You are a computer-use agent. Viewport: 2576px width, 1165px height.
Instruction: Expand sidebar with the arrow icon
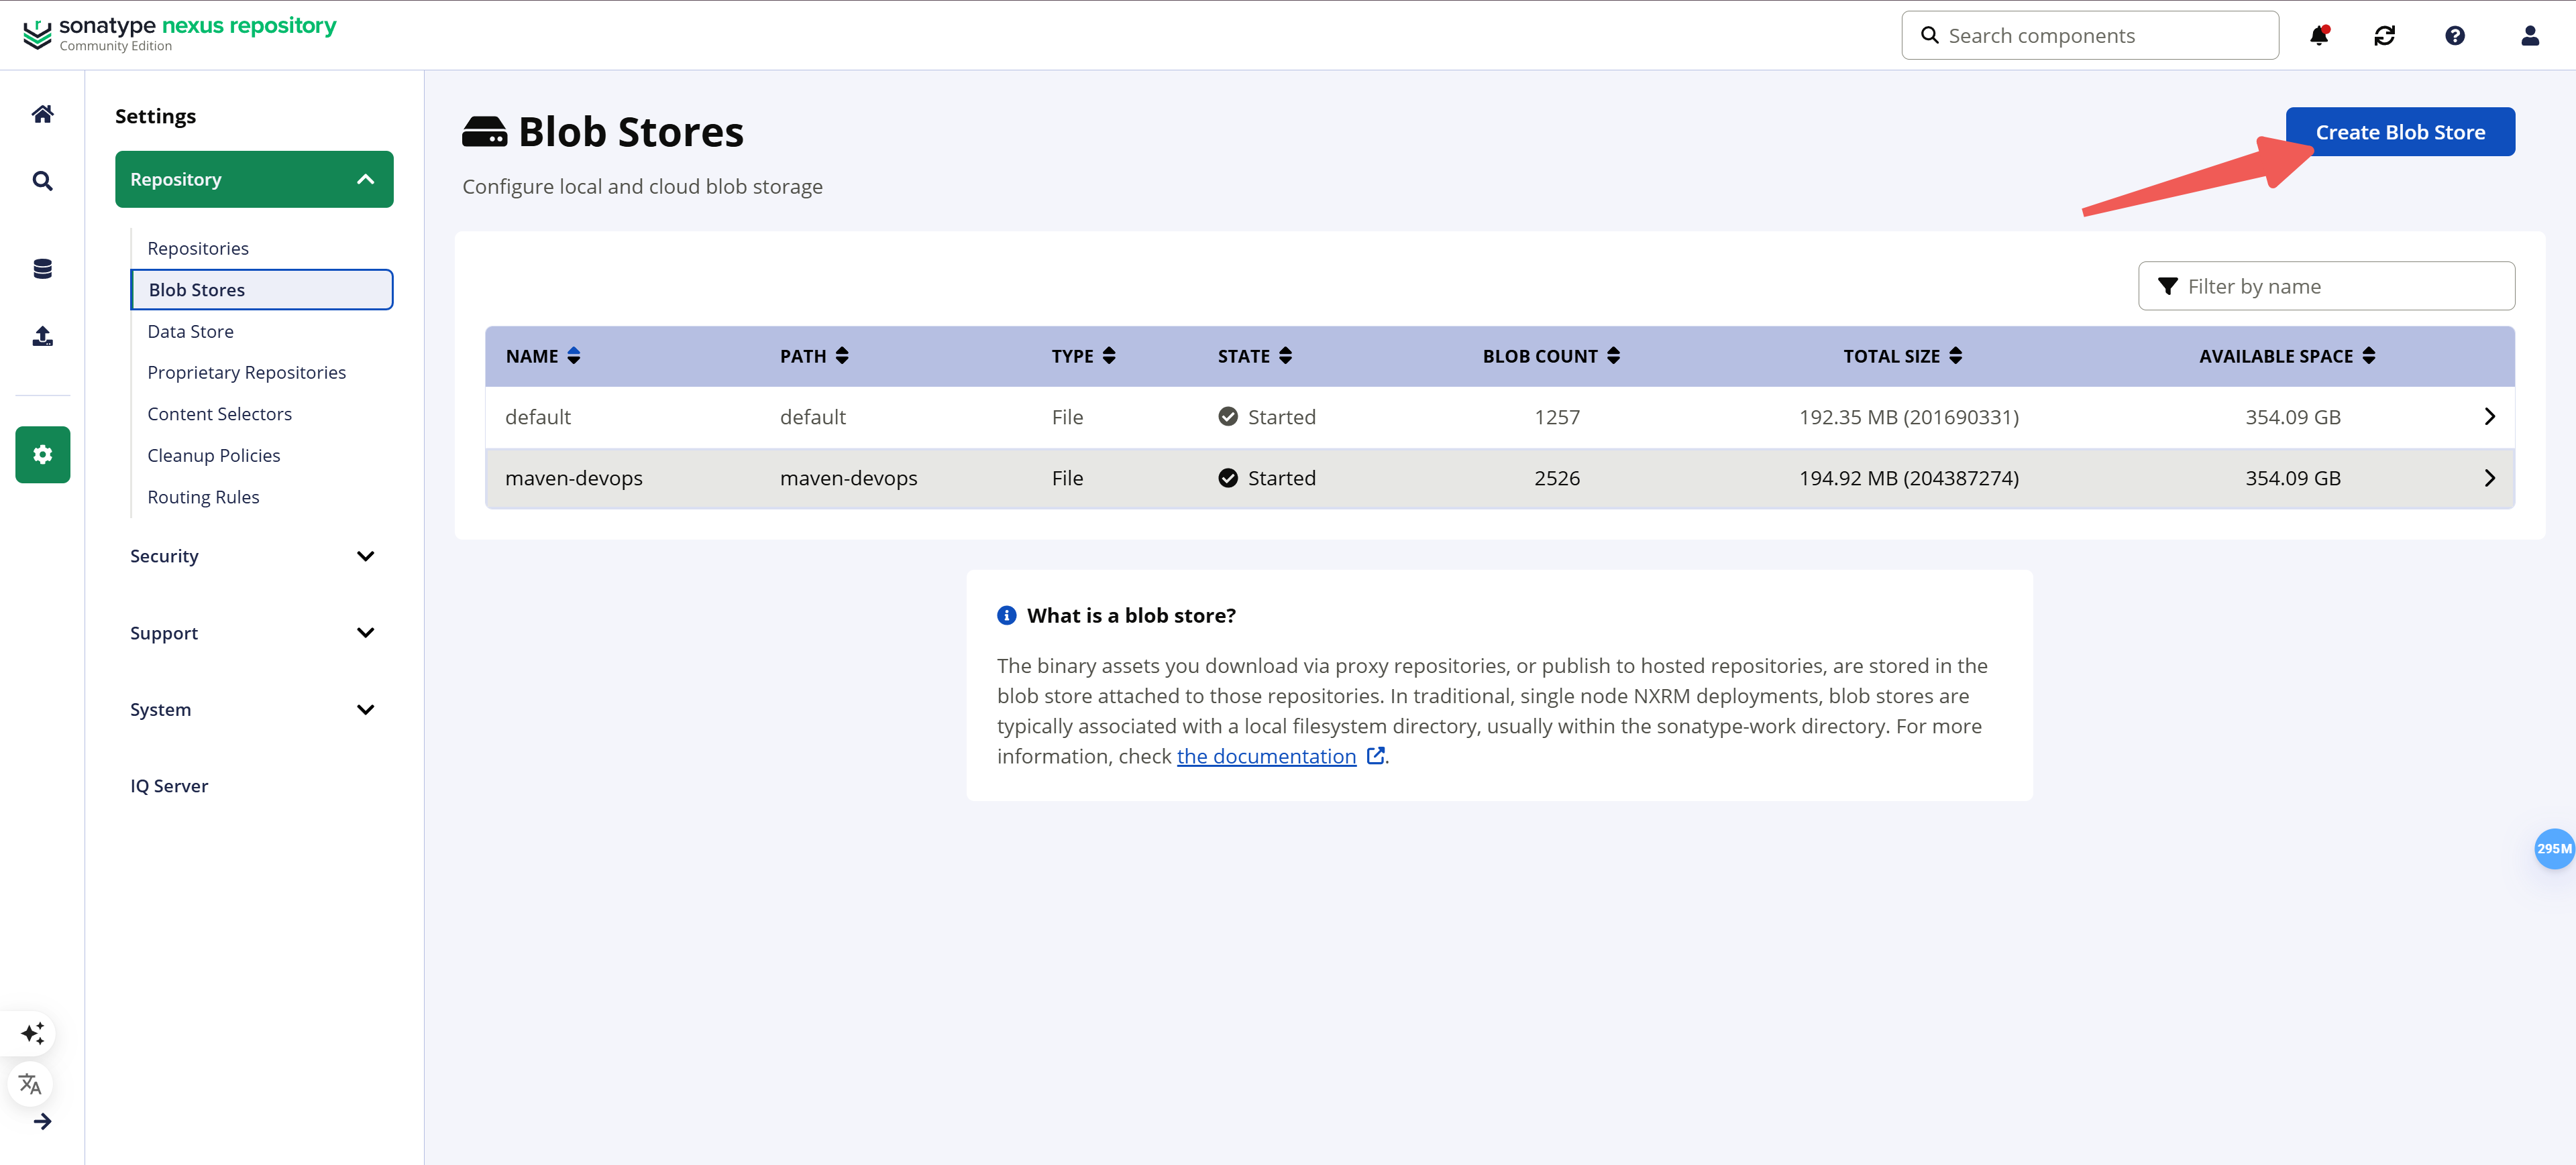42,1122
